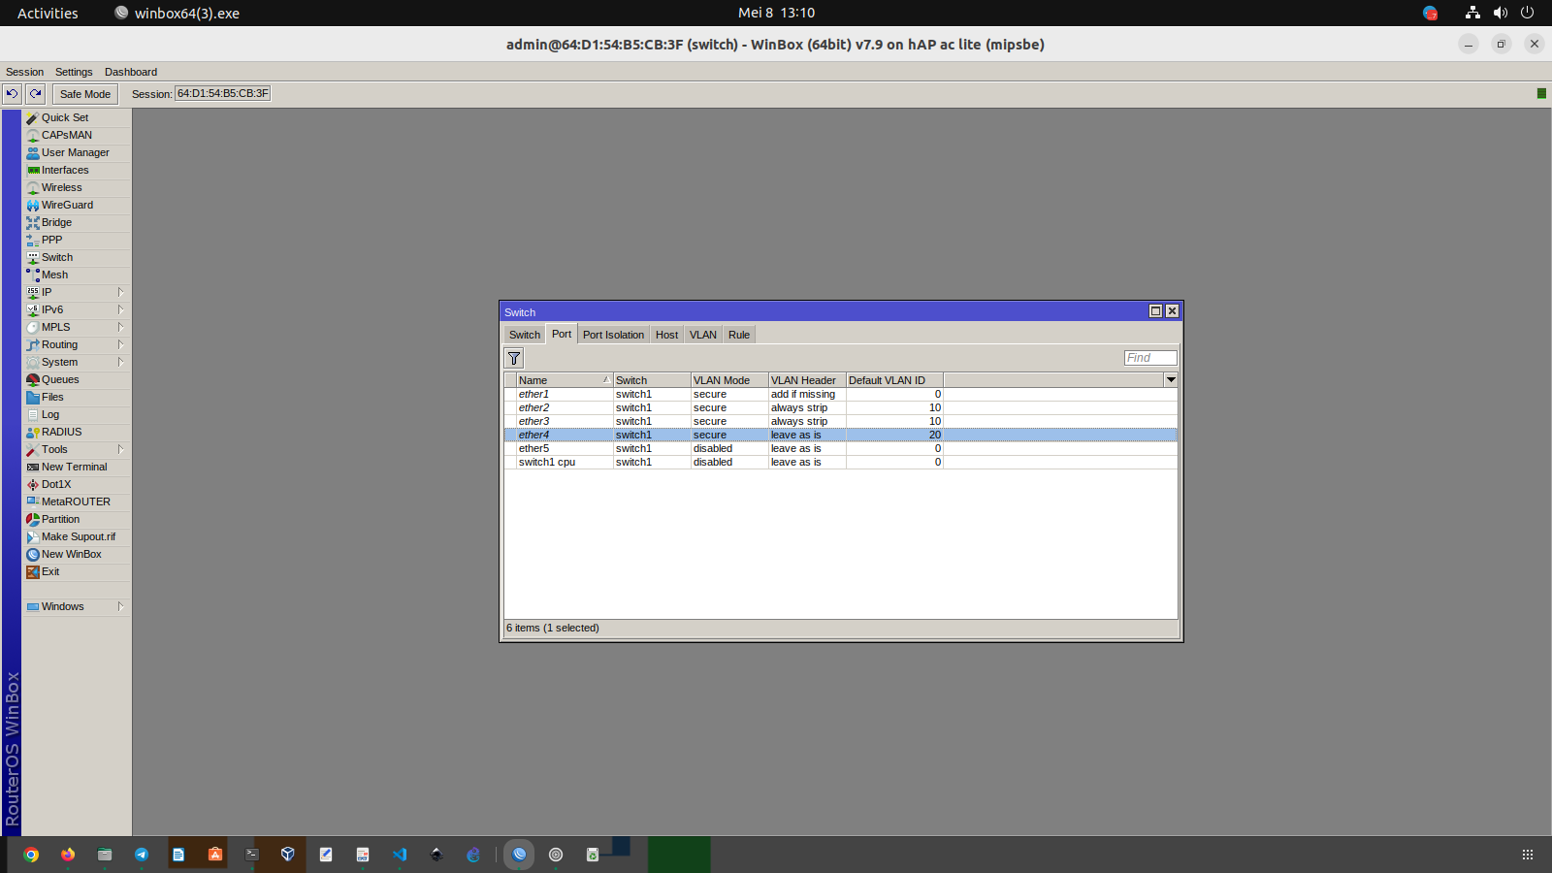Click the filter funnel icon in Switch window
The image size is (1552, 873).
click(514, 358)
